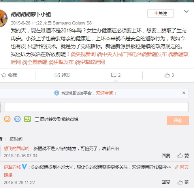Follow user with +关注 button
194x188 pixels.
pos(160,13)
